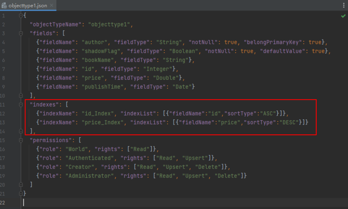Click the "author" field name value
348x209 pixels.
point(95,42)
